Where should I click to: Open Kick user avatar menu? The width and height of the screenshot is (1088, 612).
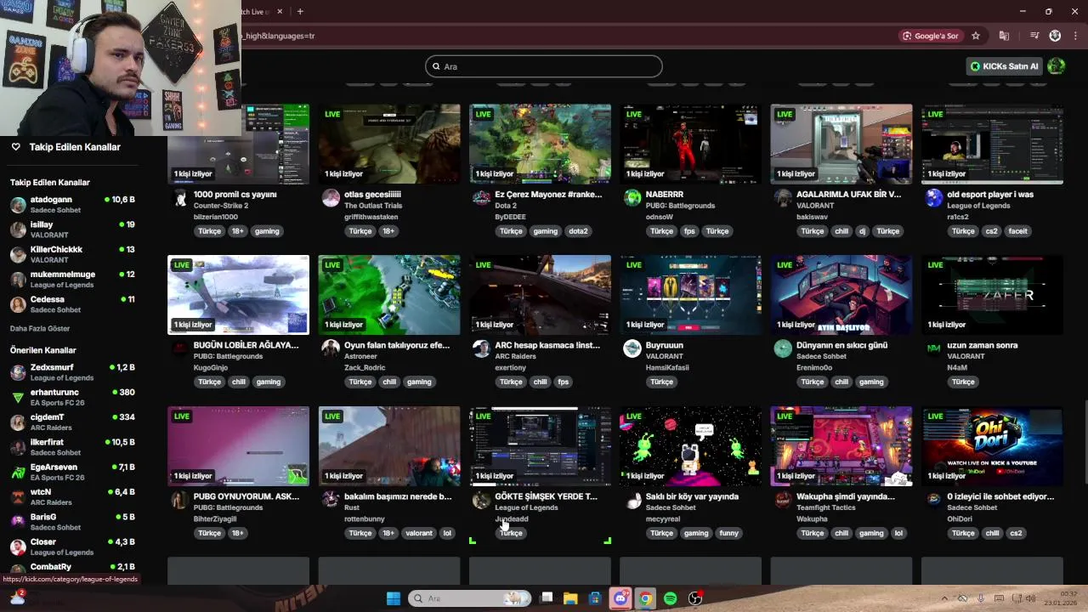(1057, 66)
